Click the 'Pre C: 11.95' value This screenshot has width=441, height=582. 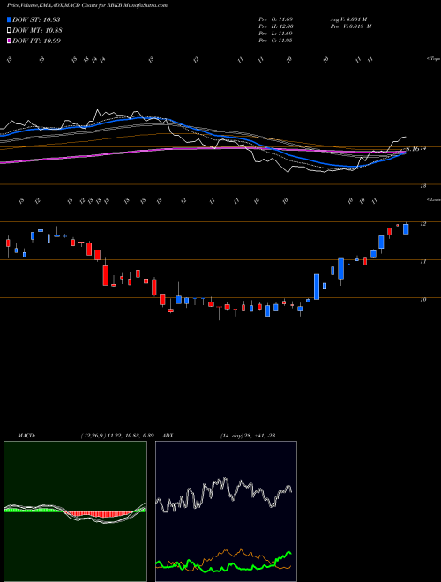(276, 41)
